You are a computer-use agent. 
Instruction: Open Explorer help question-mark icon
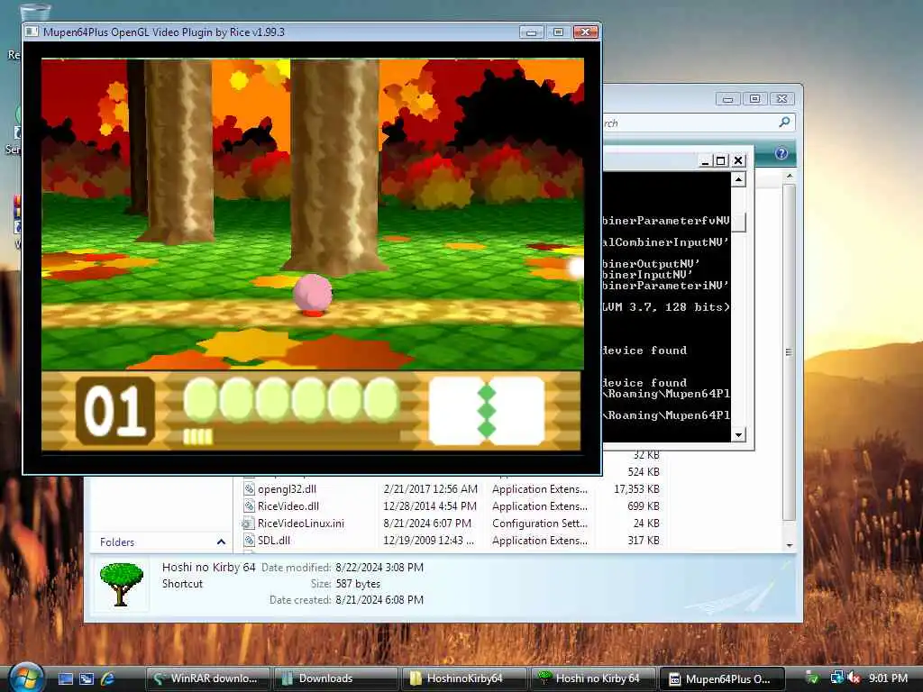pos(781,153)
